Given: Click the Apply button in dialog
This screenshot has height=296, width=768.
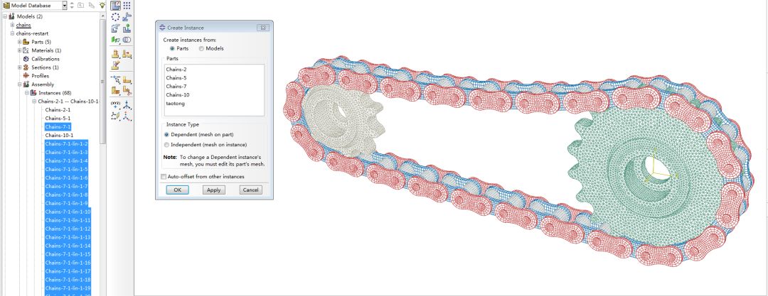Looking at the screenshot, I should coord(213,190).
